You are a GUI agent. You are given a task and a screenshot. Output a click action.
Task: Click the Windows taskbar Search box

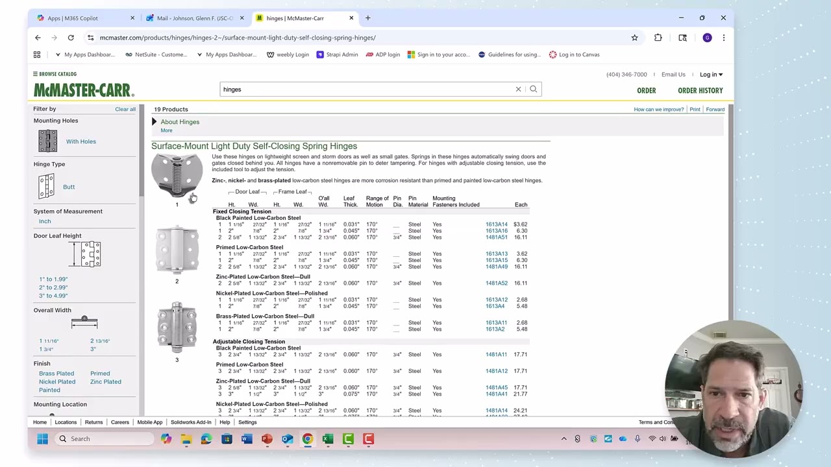tap(104, 439)
